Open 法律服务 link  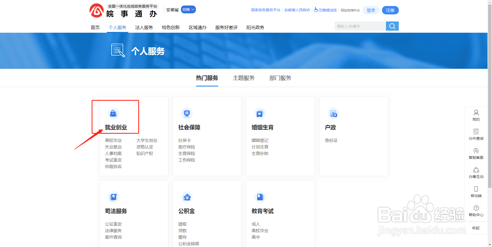point(113,231)
